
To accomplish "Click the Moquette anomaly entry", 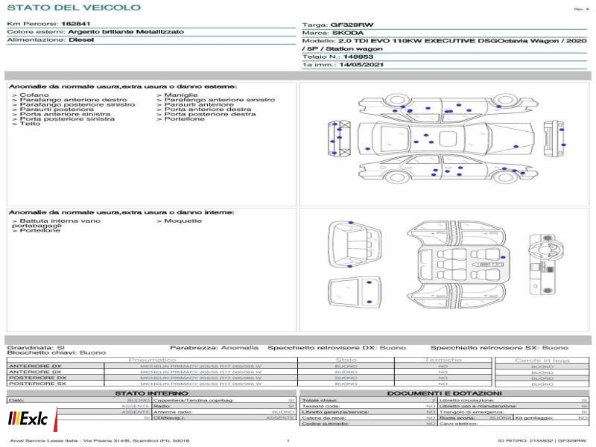I will pyautogui.click(x=179, y=221).
